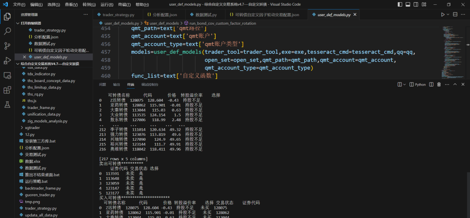
Task: Kill the terminal with trash icon
Action: tap(439, 85)
